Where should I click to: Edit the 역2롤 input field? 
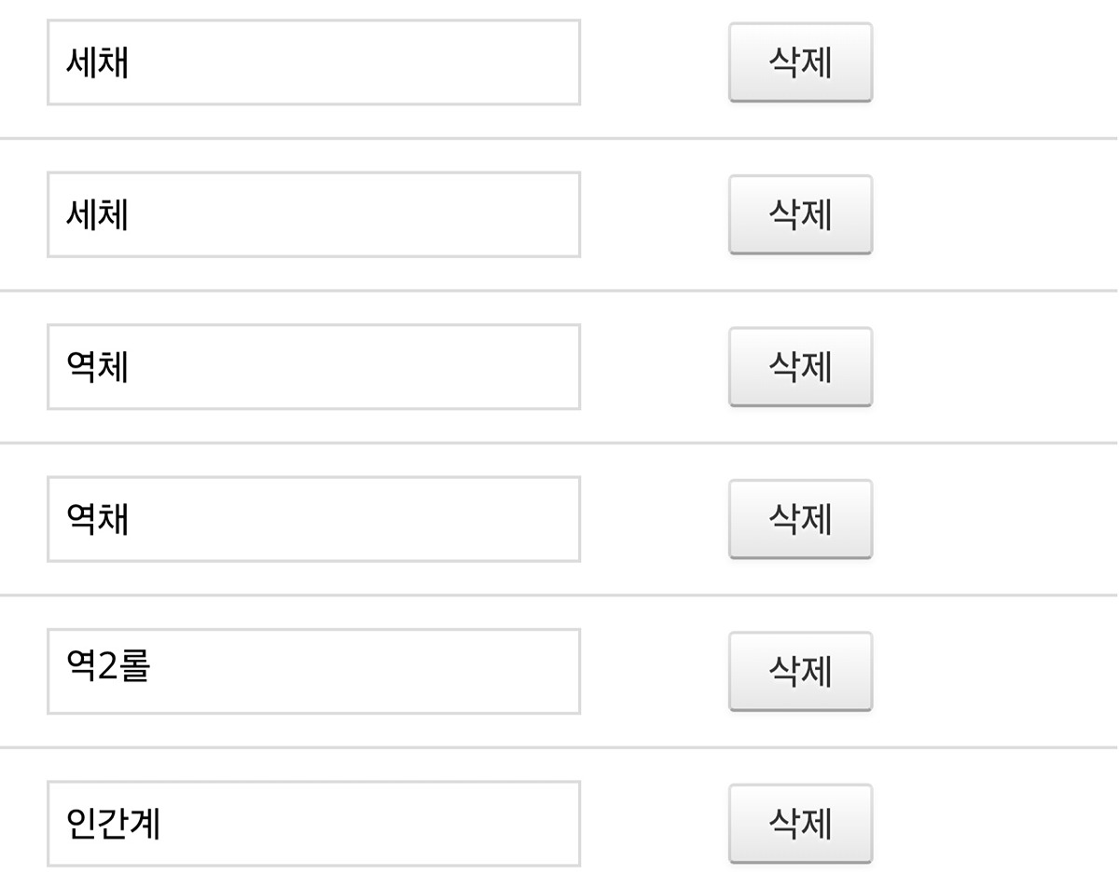pos(313,671)
